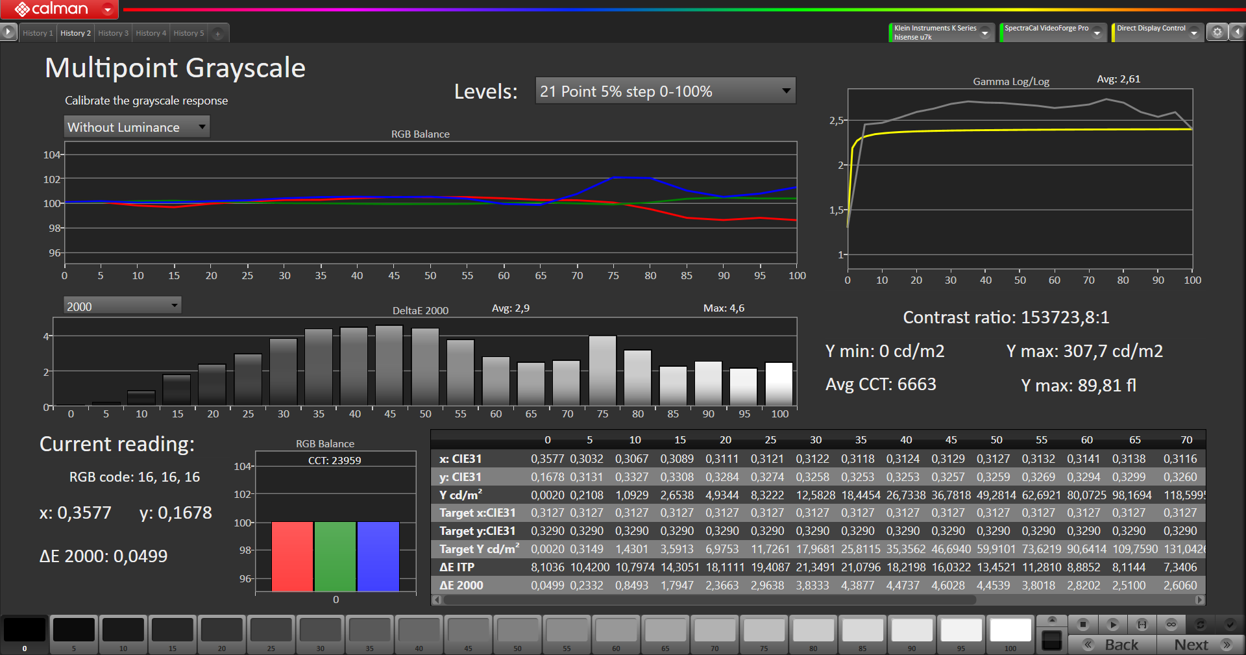Click the Y max: 307,7 cd/m2 value

click(x=1084, y=351)
